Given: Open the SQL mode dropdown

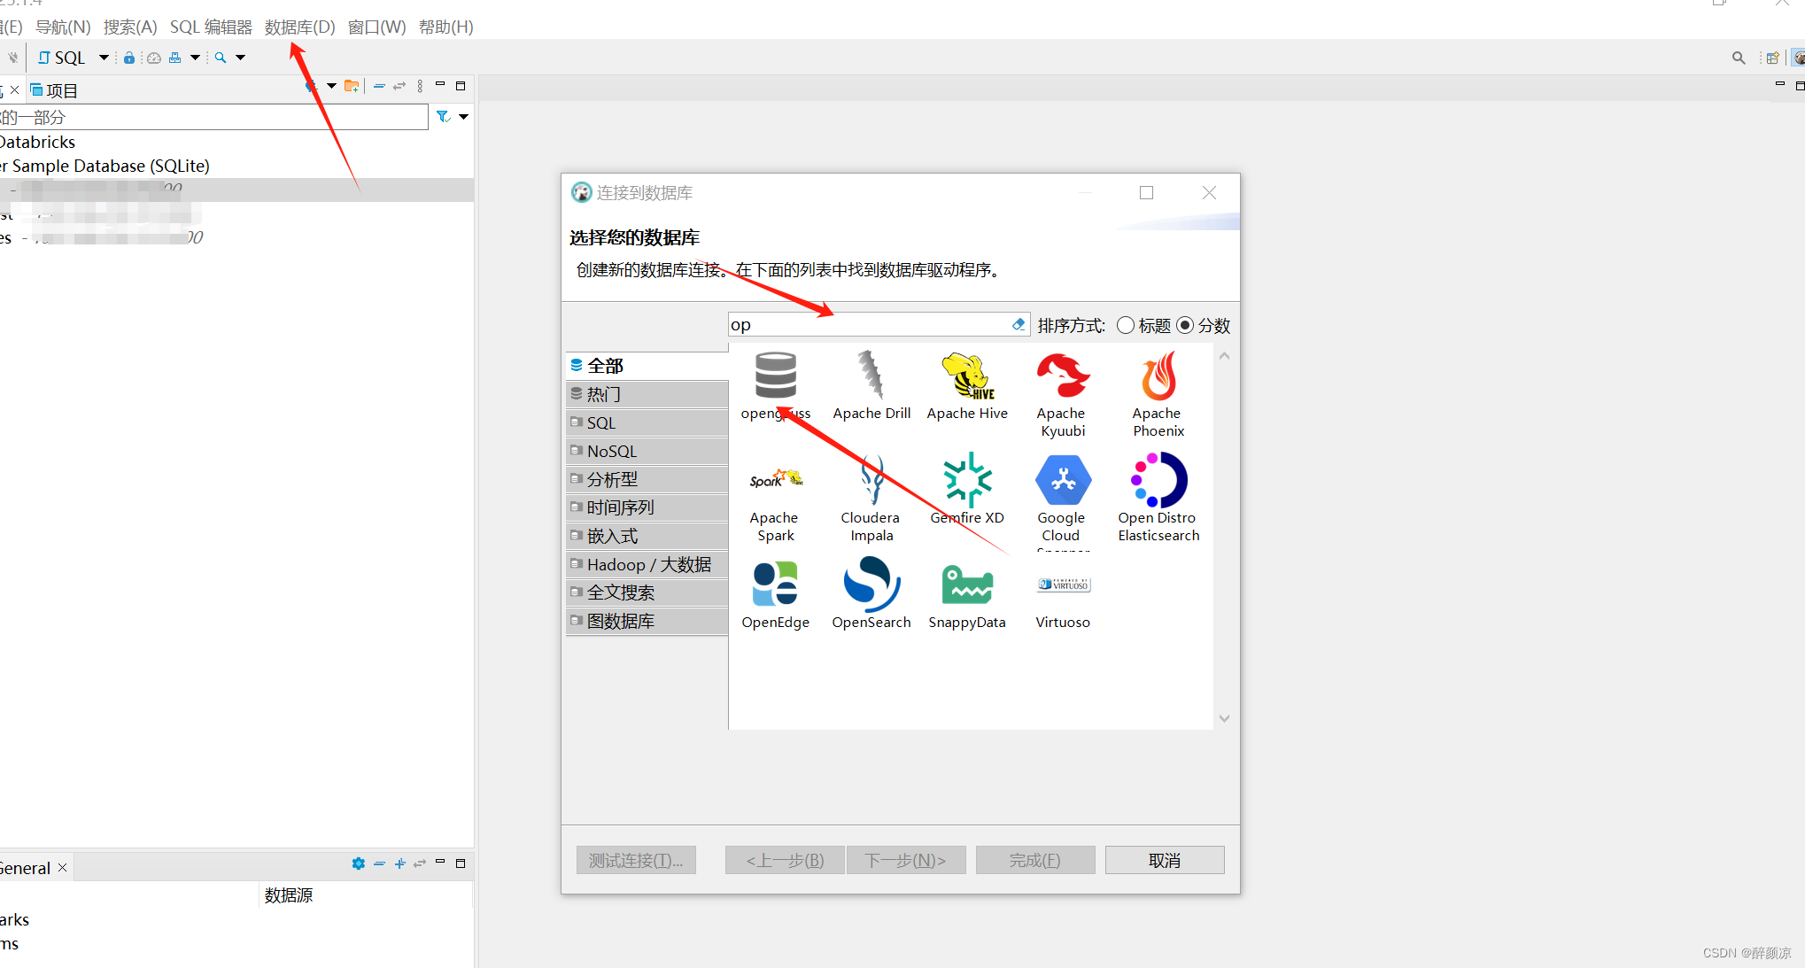Looking at the screenshot, I should [x=104, y=57].
